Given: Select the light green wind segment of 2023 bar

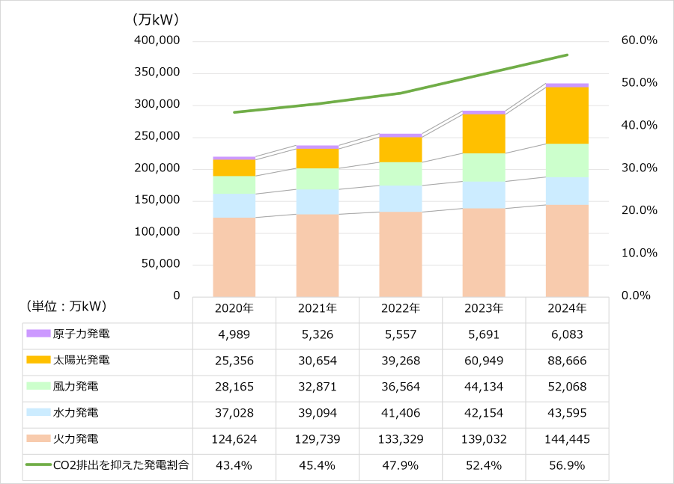Looking at the screenshot, I should [484, 168].
